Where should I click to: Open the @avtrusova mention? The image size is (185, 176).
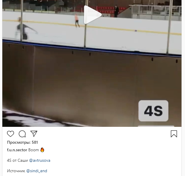point(40,161)
